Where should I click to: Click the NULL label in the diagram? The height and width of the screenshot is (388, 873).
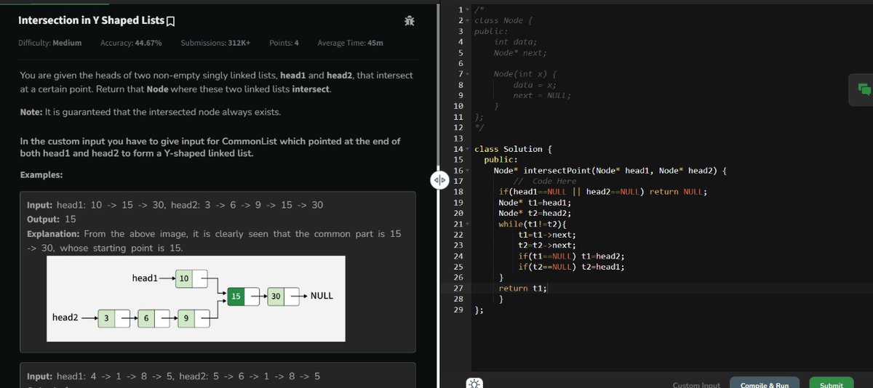point(322,296)
